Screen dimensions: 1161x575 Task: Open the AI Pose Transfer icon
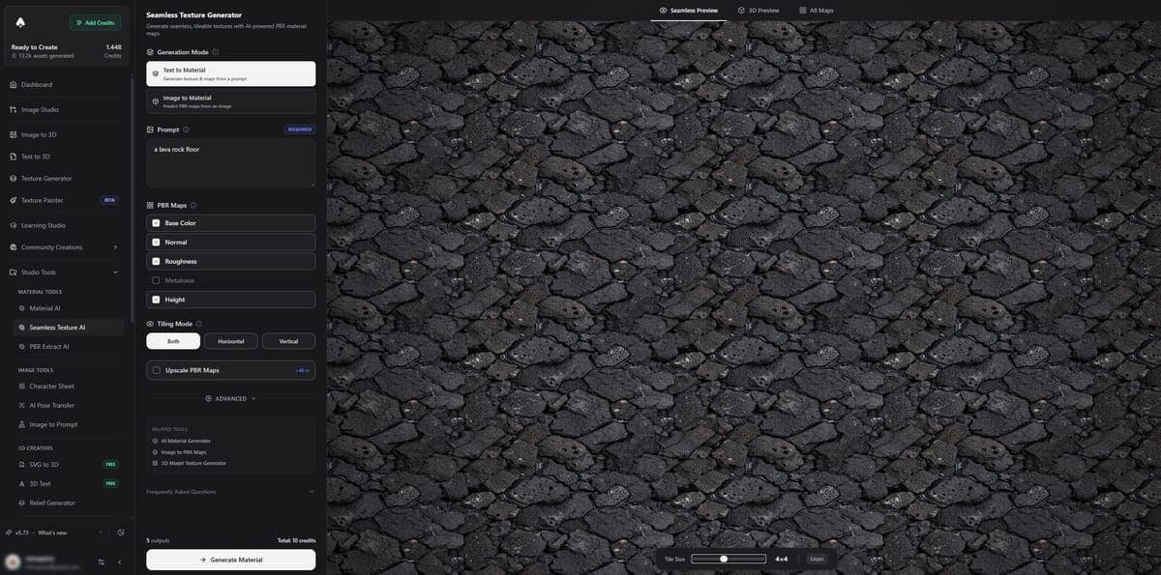(22, 405)
